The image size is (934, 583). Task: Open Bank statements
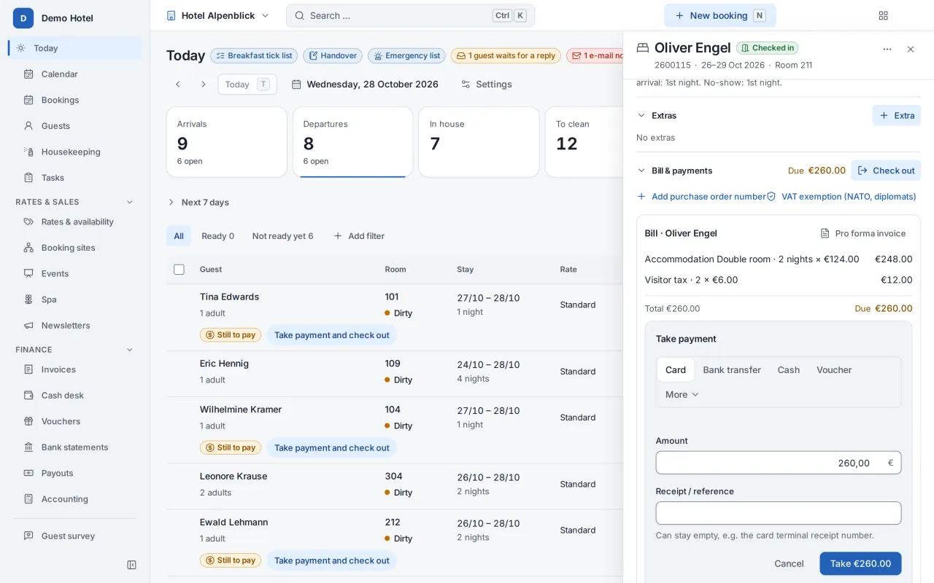[x=75, y=447]
